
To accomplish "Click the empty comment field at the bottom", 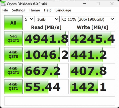I will click(60, 101).
